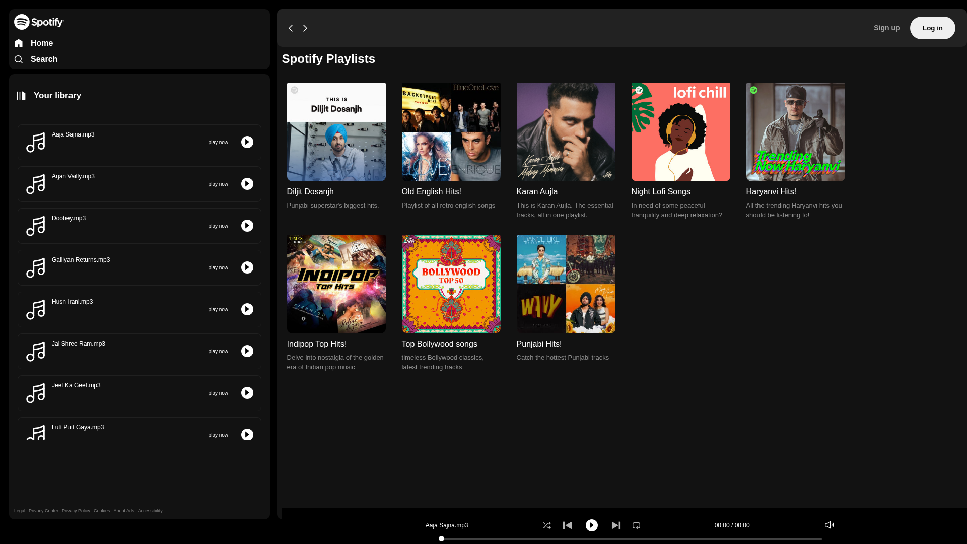Select the Aaja Sajna.mp3 track title
Image resolution: width=967 pixels, height=544 pixels.
pyautogui.click(x=73, y=134)
